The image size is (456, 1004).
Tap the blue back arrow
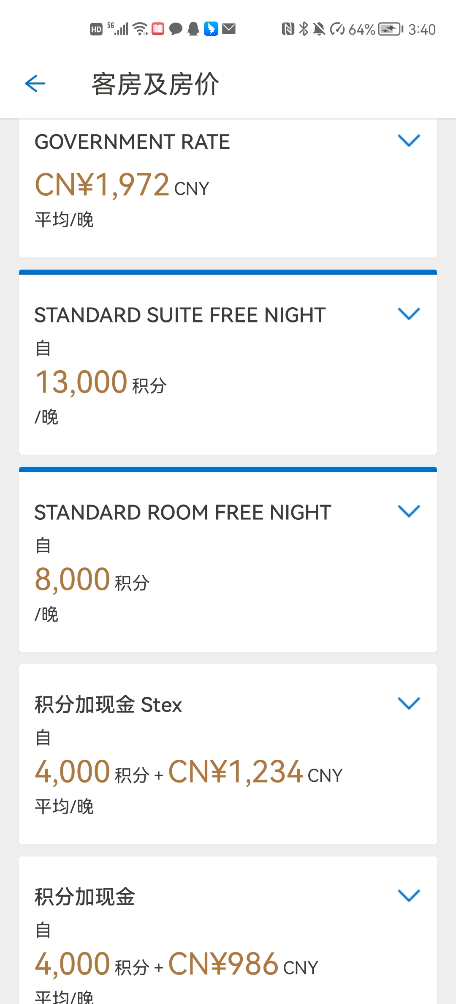click(x=35, y=83)
